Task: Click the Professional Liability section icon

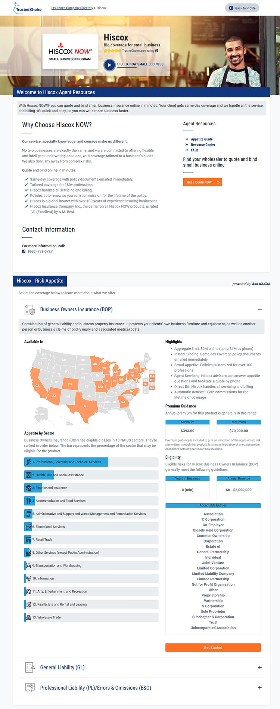Action: tap(30, 688)
